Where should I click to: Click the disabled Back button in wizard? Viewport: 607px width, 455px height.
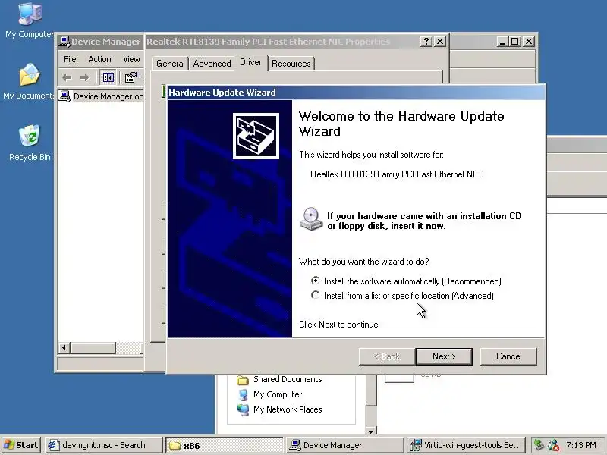387,356
